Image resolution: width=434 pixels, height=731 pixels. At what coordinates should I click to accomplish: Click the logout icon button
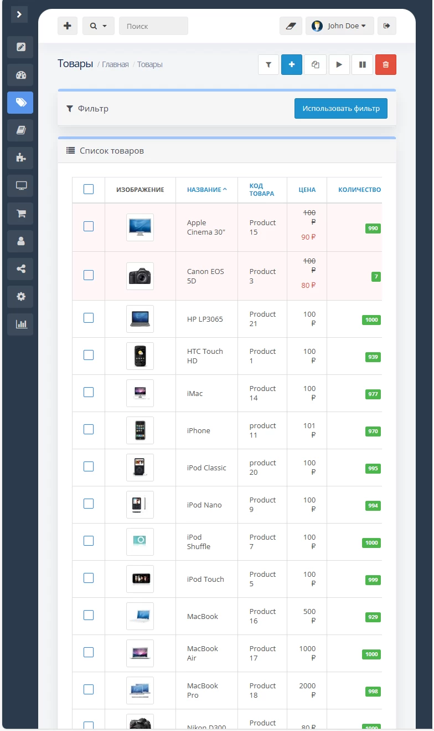387,26
